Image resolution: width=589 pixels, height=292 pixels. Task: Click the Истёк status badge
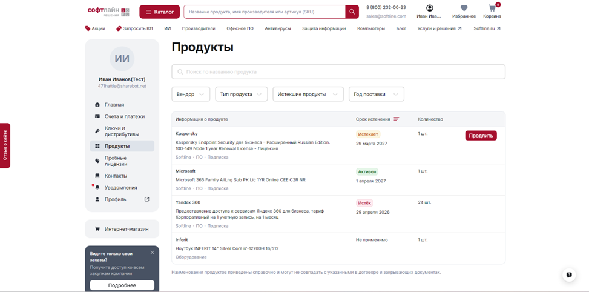coord(364,203)
